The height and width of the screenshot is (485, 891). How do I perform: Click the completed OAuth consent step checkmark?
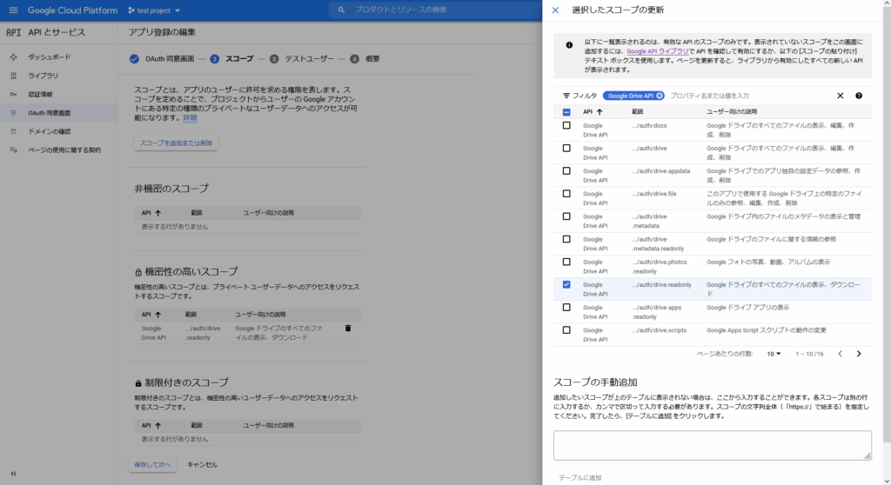134,59
